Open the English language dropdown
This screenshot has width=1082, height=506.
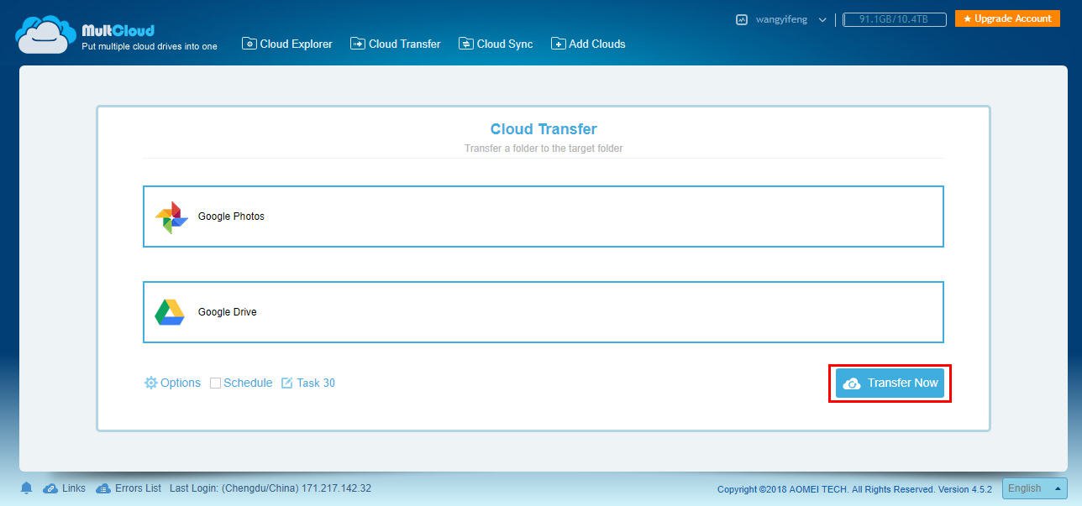point(1035,488)
